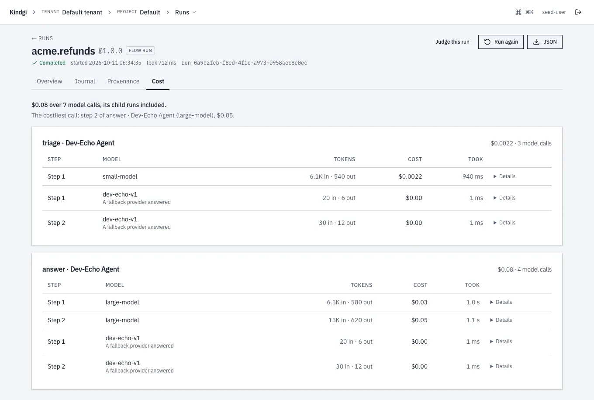Select the Cost tab

tap(158, 81)
